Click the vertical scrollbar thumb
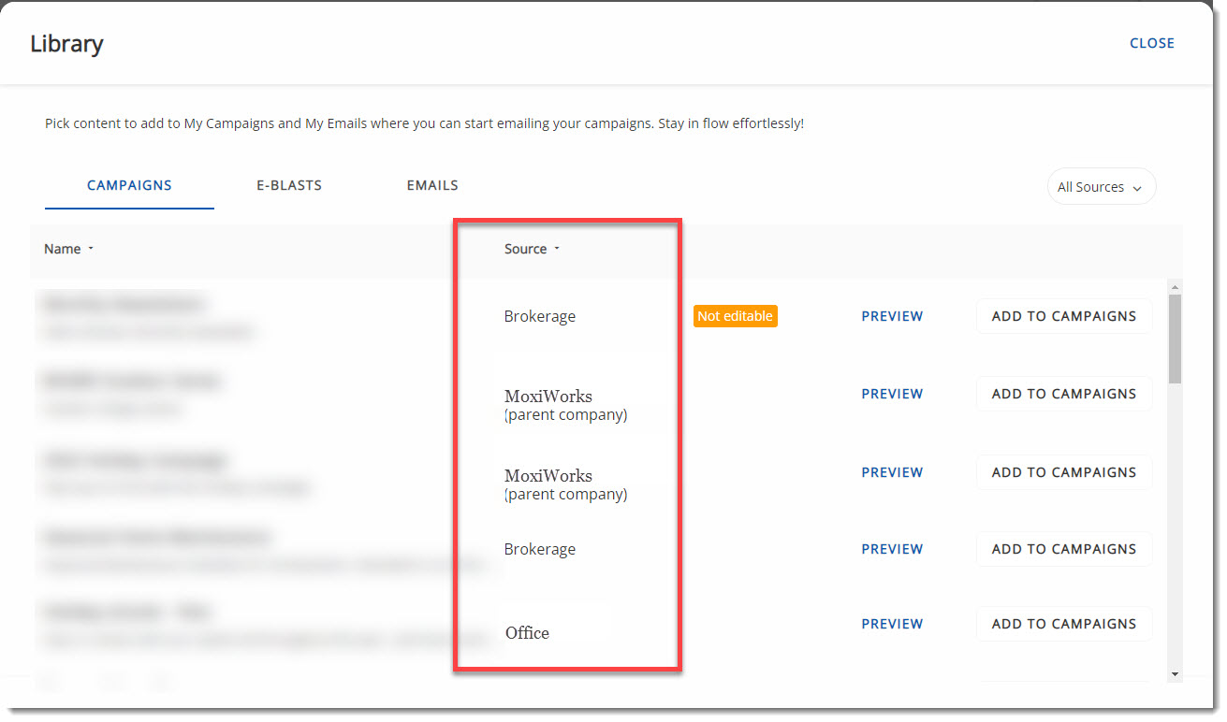This screenshot has width=1227, height=722. click(x=1175, y=337)
